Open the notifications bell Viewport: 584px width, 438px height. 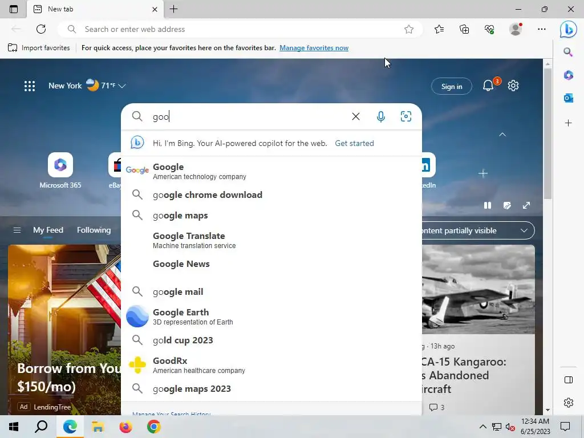click(x=488, y=86)
